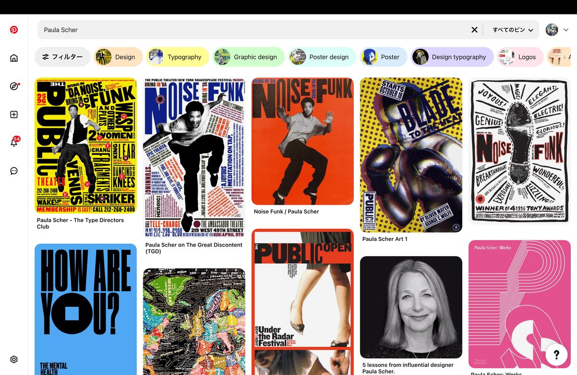Select the Graphic design filter chip
The width and height of the screenshot is (577, 375).
249,57
